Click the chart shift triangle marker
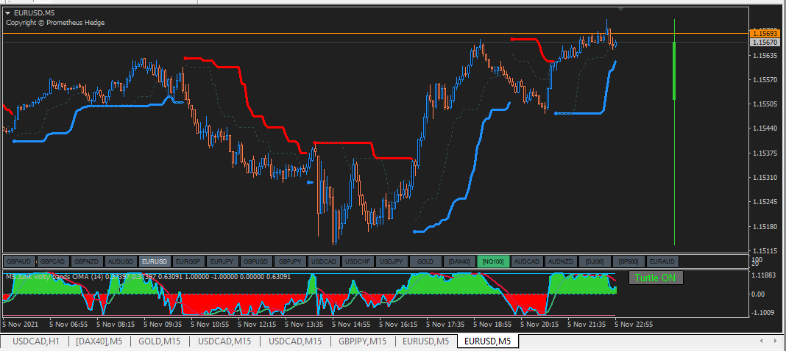786x351 pixels. (x=621, y=9)
